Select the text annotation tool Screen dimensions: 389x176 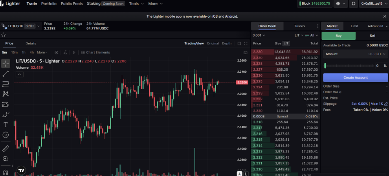(x=6, y=125)
